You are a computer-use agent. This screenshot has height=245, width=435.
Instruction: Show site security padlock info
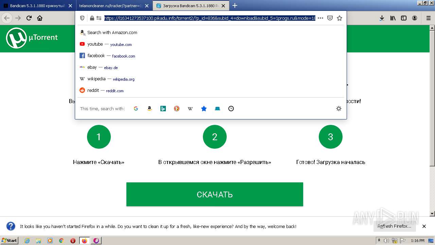point(92,18)
